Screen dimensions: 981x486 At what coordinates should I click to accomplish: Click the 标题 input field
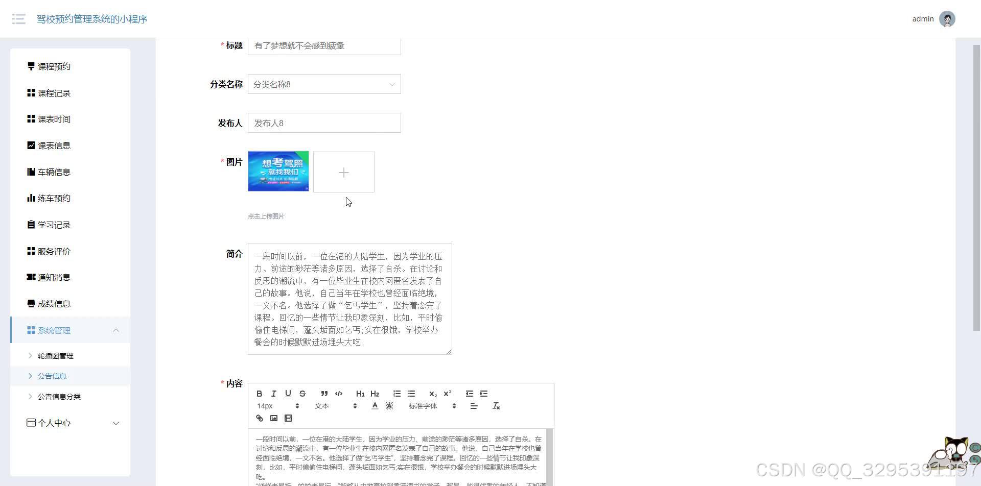tap(324, 45)
